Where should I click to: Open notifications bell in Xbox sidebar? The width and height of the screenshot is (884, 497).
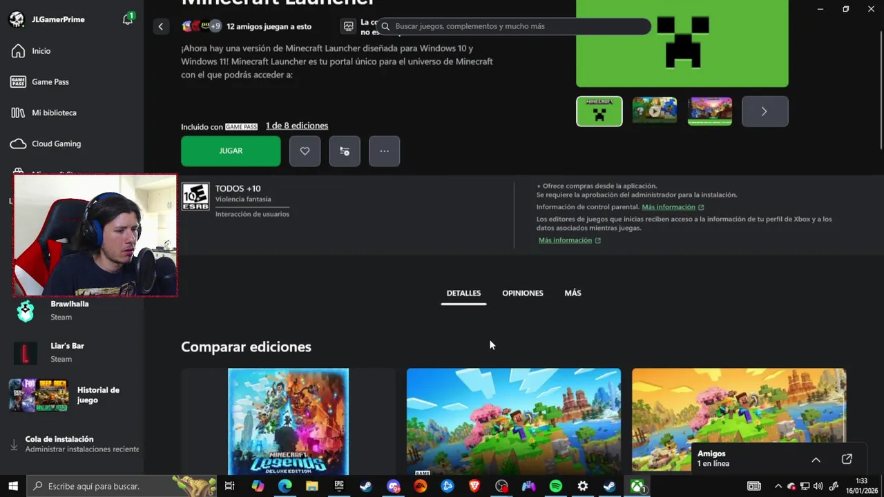[x=128, y=19]
